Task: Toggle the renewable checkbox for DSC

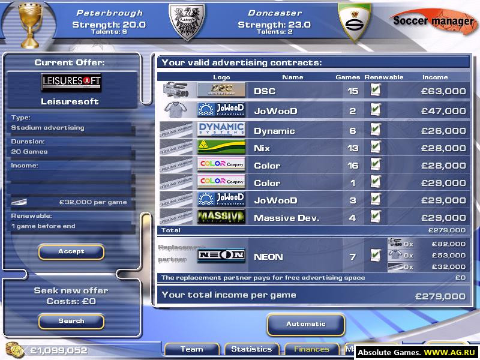Action: (x=376, y=90)
